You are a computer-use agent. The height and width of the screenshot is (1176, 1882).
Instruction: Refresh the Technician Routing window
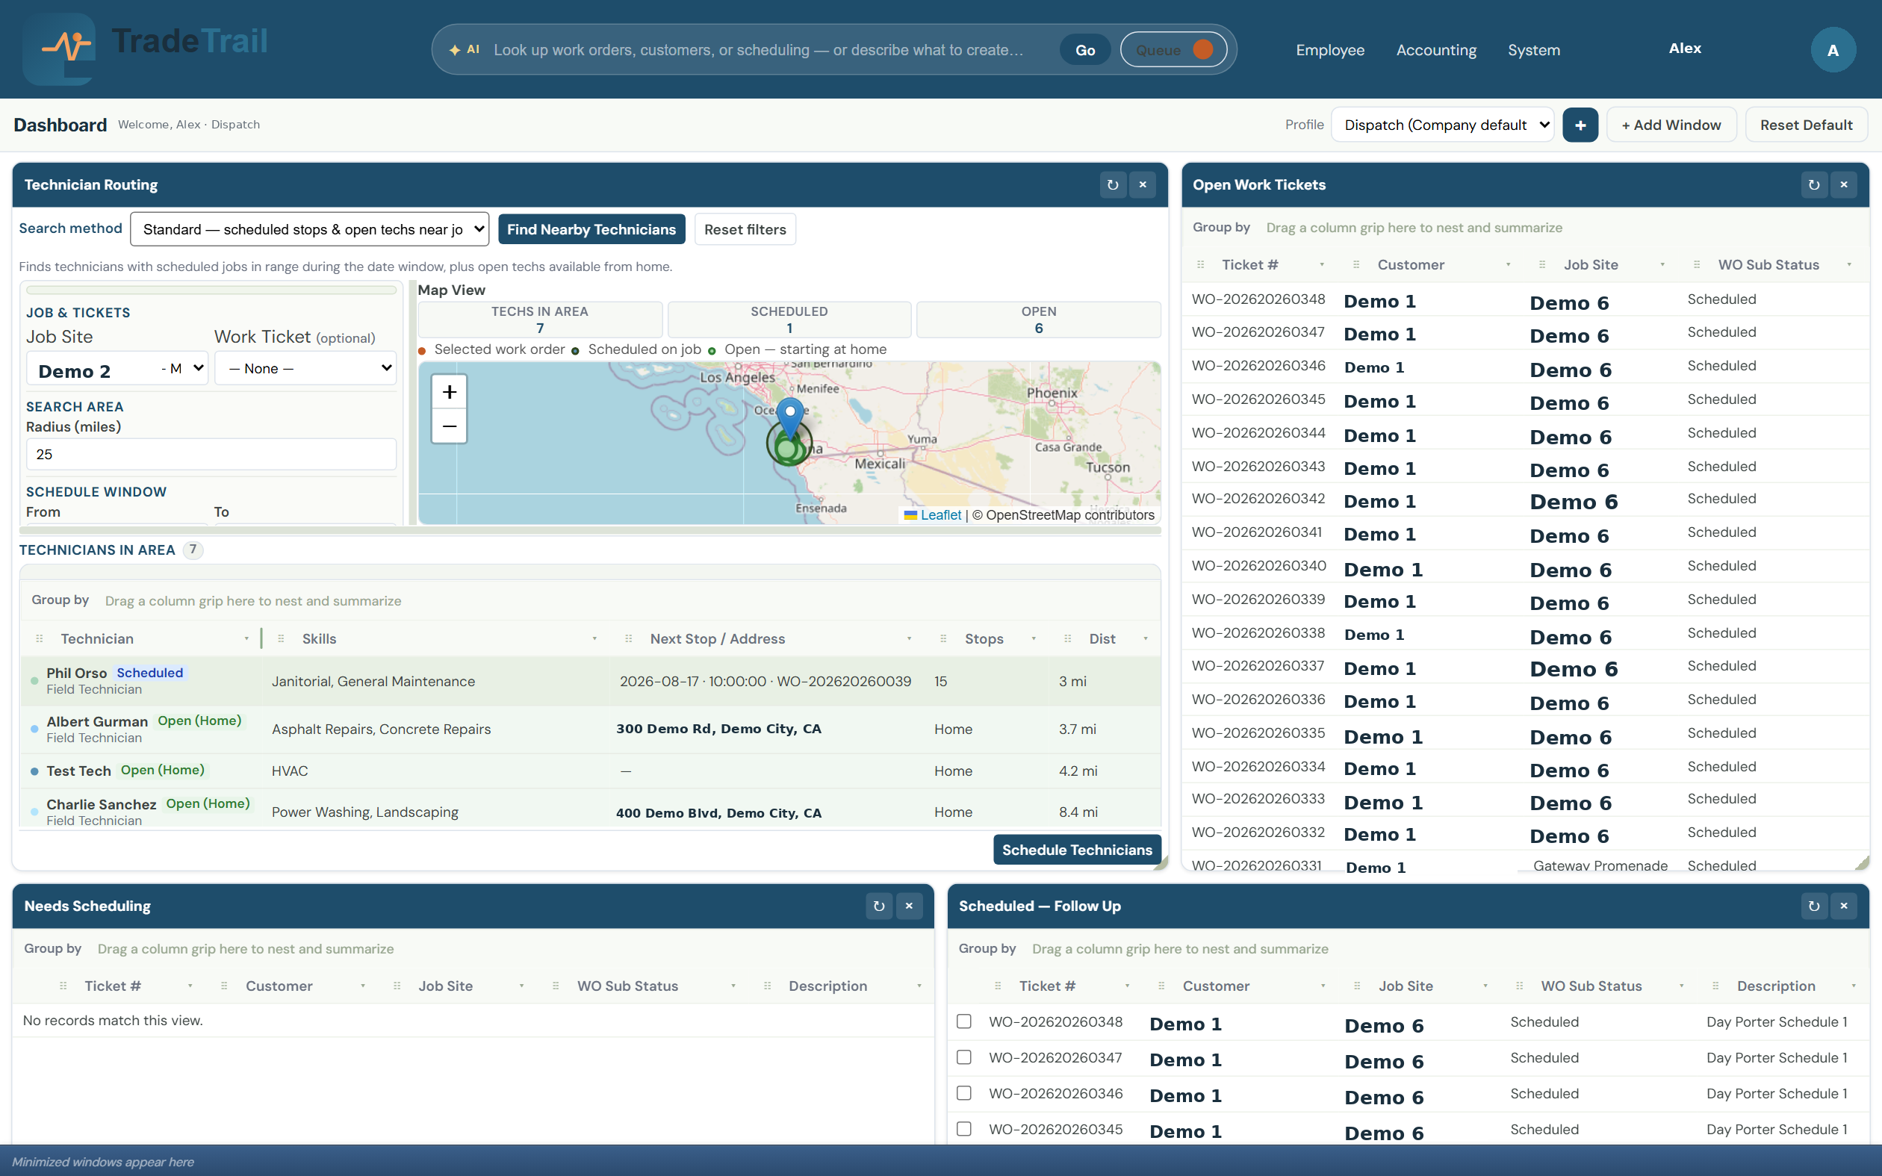coord(1112,185)
